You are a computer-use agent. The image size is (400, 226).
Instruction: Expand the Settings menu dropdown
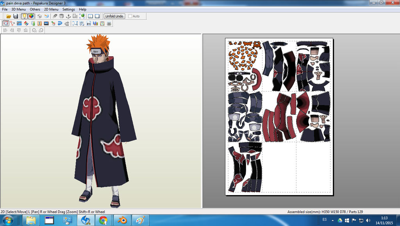69,9
